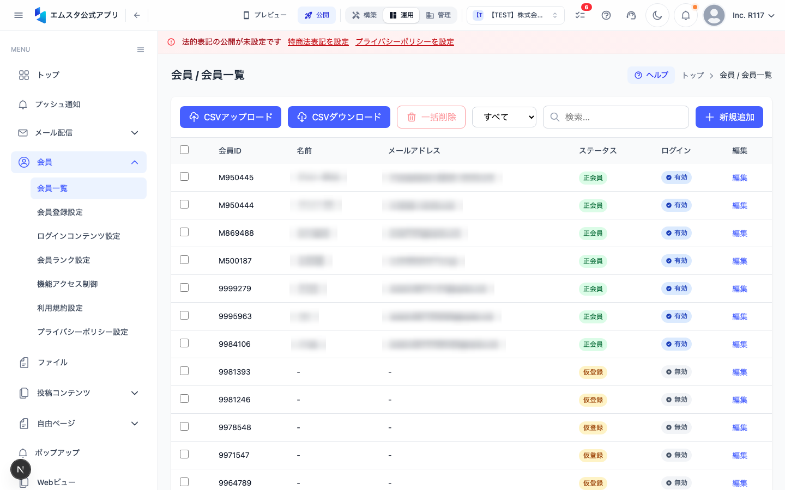Click the back arrow beside the app title

137,15
